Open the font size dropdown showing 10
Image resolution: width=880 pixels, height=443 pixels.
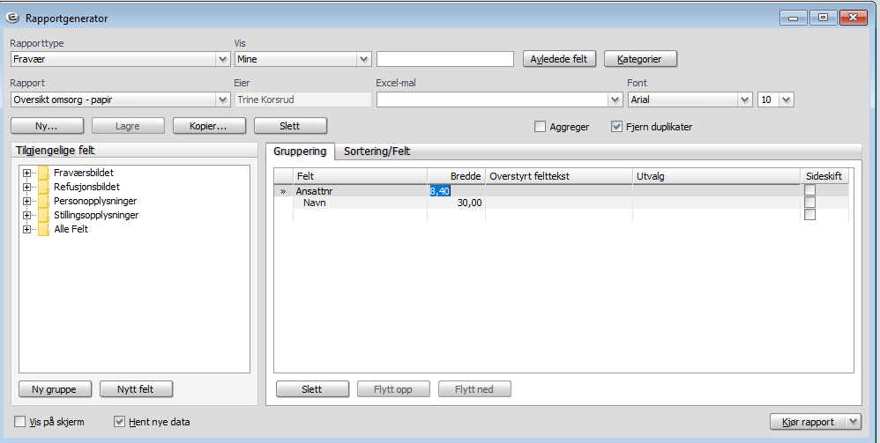[x=787, y=100]
